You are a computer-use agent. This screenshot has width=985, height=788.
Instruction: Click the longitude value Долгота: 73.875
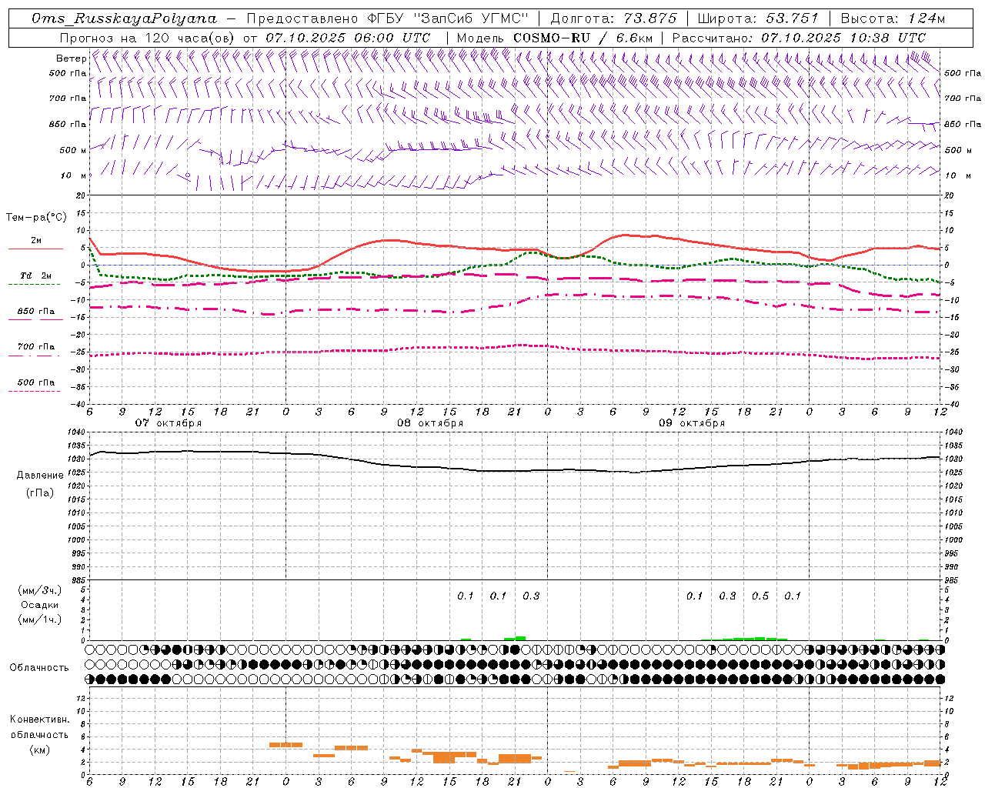pos(613,18)
